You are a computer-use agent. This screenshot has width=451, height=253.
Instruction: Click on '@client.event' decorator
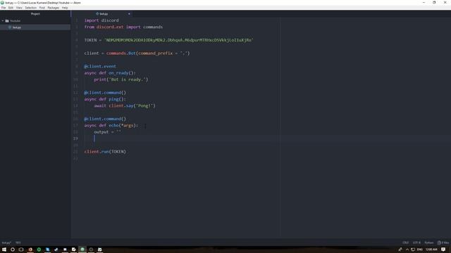(x=100, y=66)
